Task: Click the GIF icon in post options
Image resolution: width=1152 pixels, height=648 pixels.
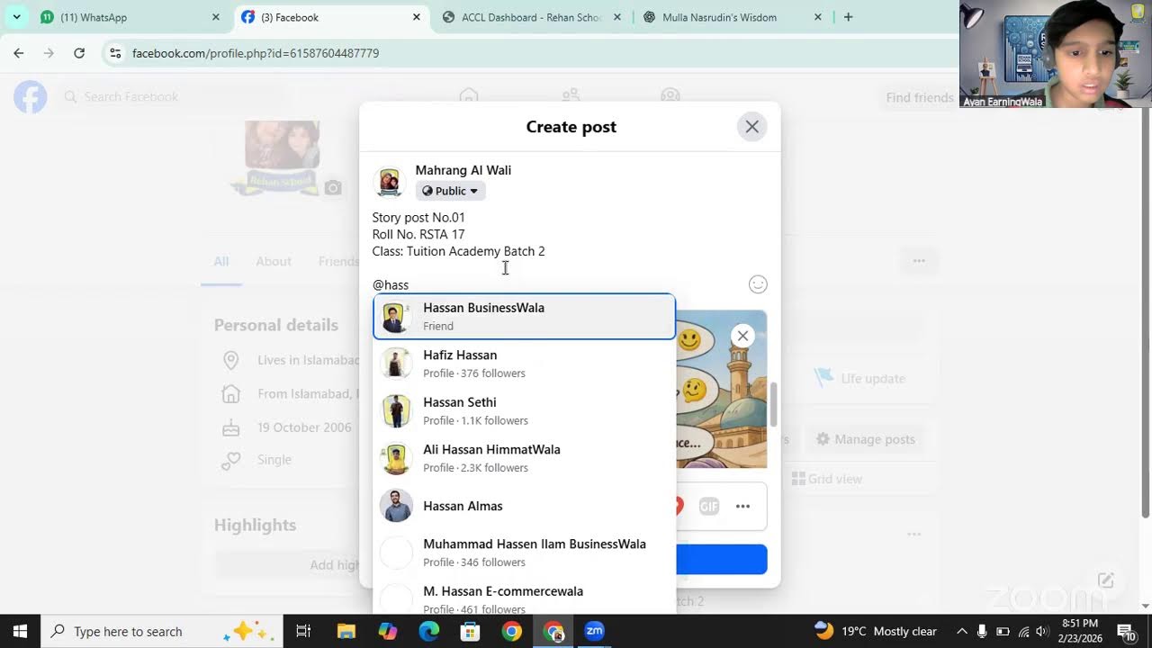Action: [x=709, y=506]
